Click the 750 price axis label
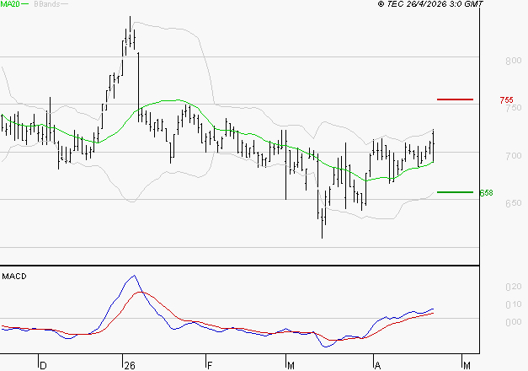Screen dimensions: 528x371 tap(514, 108)
